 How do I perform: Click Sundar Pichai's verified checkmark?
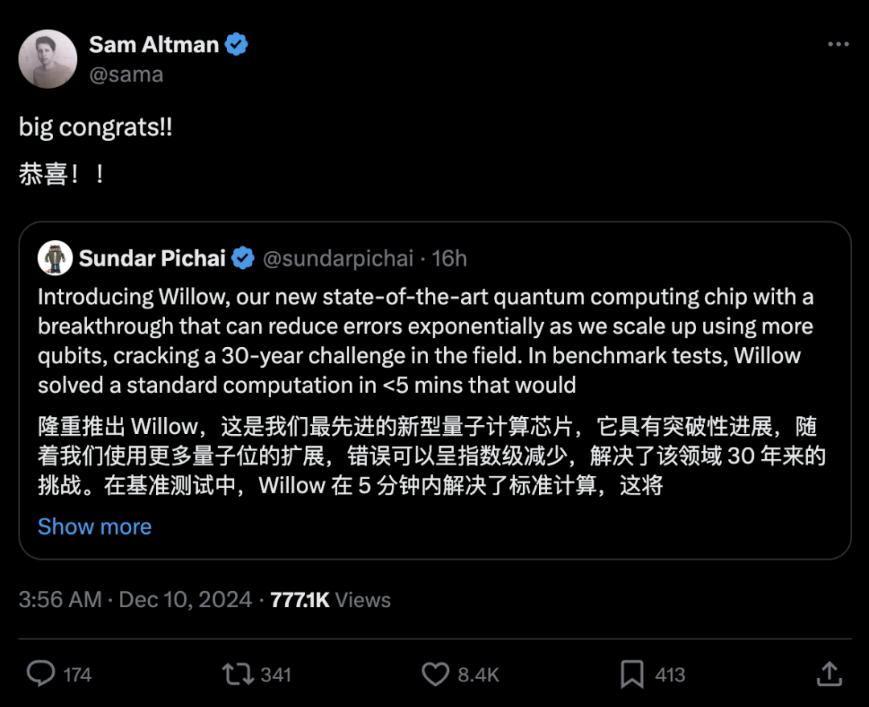(x=243, y=258)
